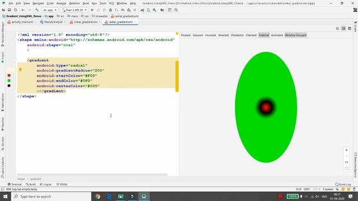Open the SDK Manager icon
Screen dimensions: 358x201
click(154, 10)
